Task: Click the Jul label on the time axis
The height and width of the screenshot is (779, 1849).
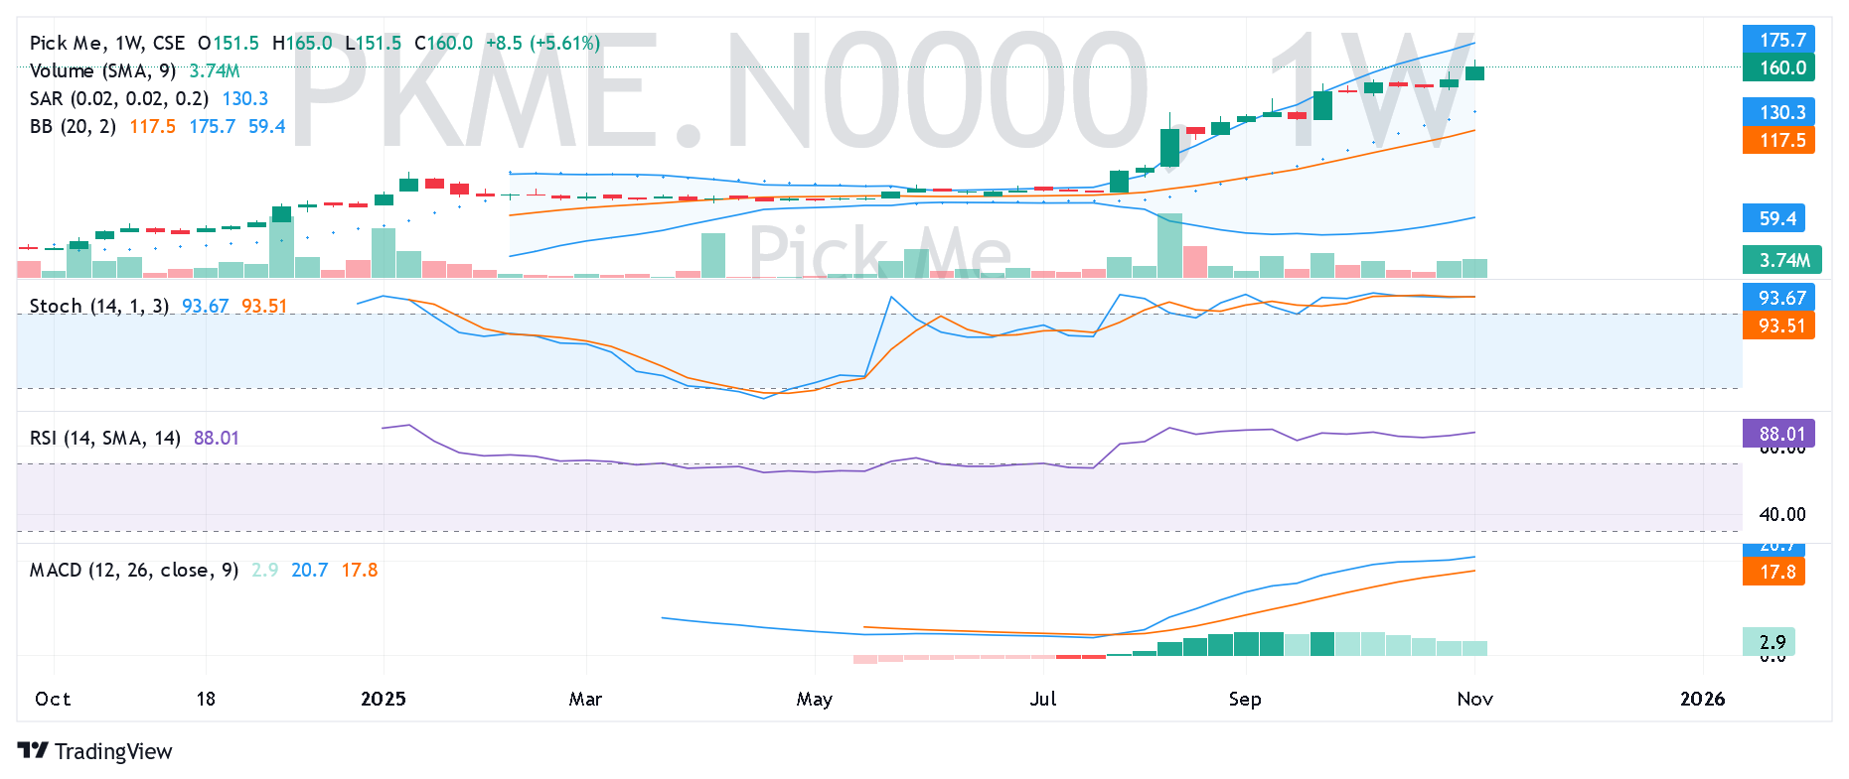Action: tap(1043, 699)
